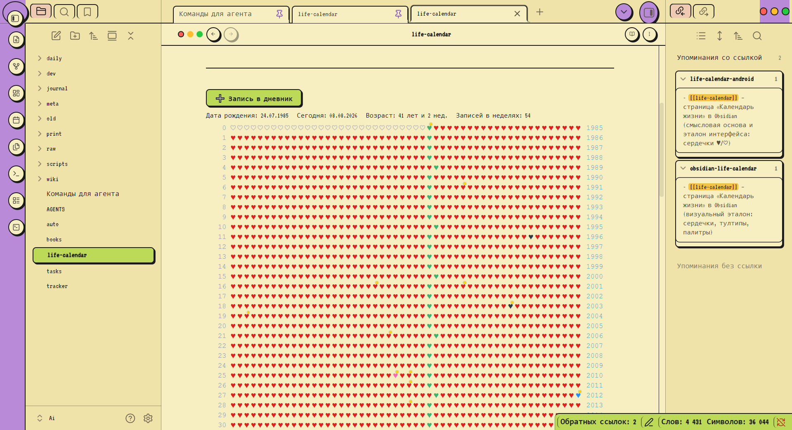Expand the meta folder
792x430 pixels.
tap(40, 104)
